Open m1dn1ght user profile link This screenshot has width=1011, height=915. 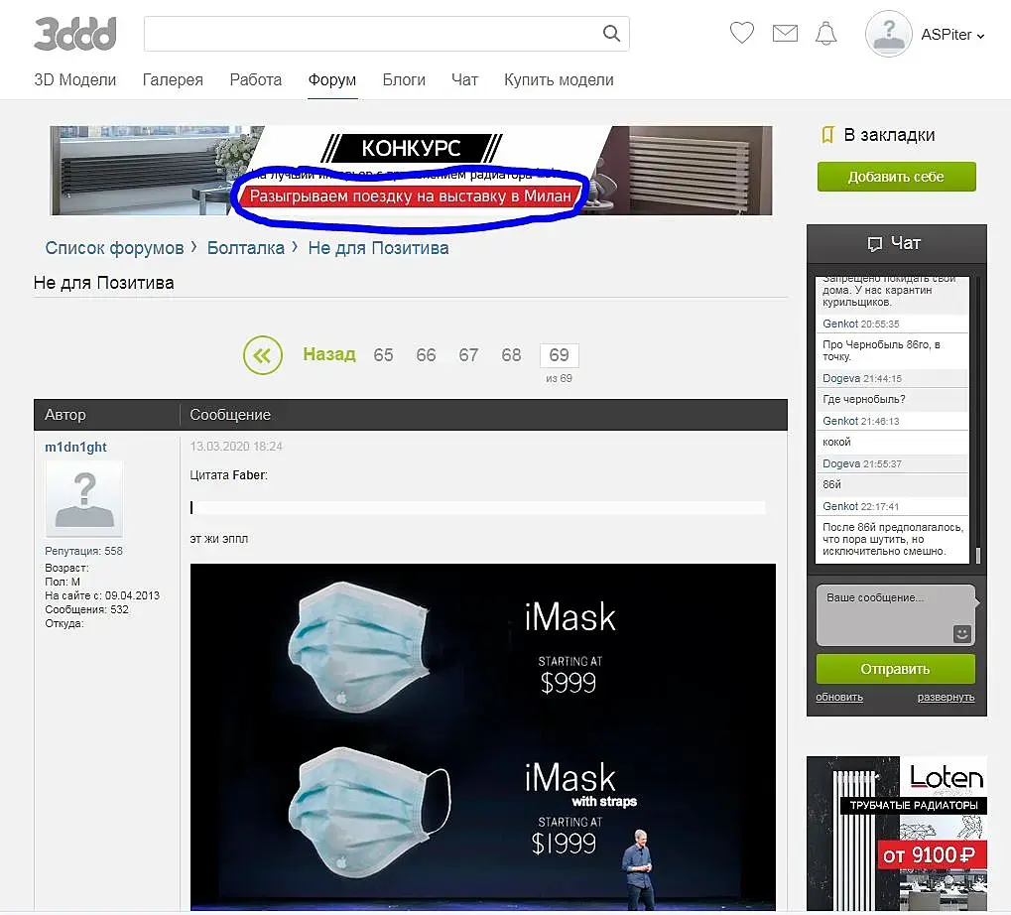coord(75,447)
